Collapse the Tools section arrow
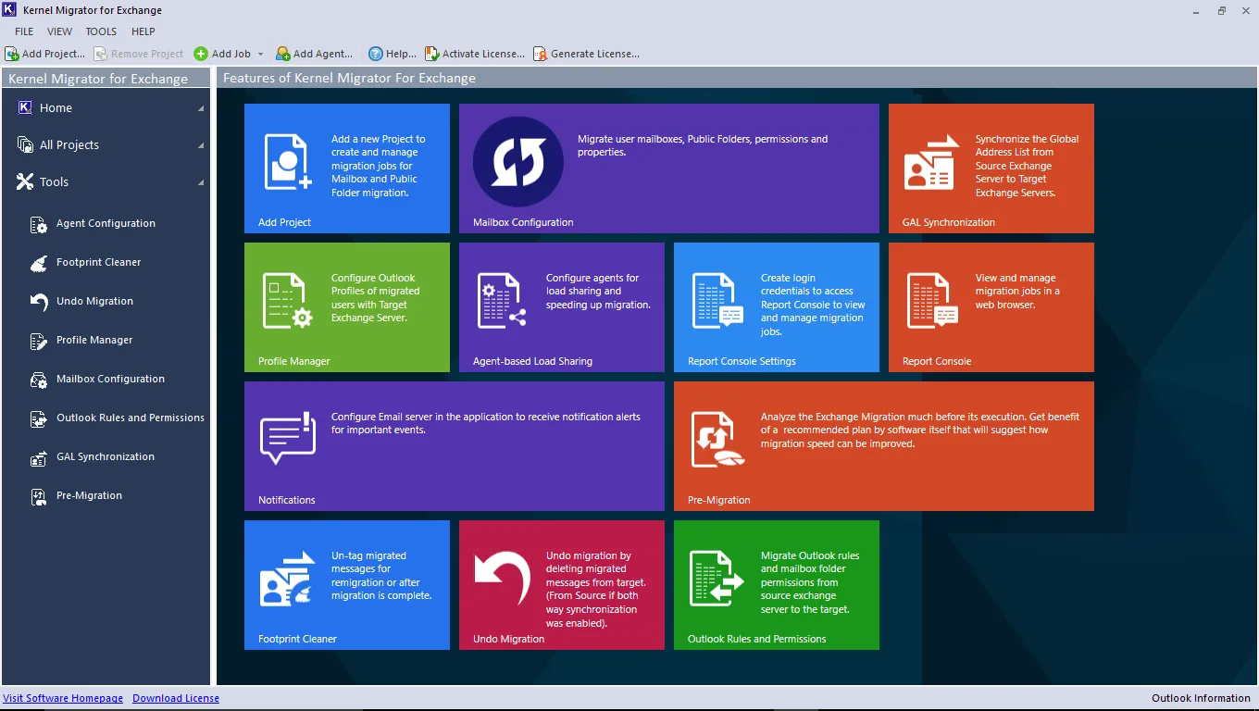The height and width of the screenshot is (711, 1259). tap(201, 182)
